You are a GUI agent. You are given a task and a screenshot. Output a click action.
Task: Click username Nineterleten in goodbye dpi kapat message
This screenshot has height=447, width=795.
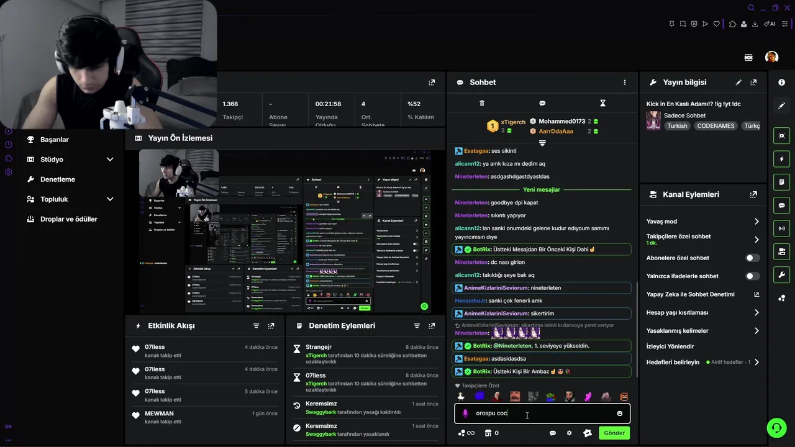(x=471, y=202)
